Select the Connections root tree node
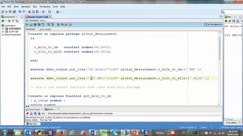243x136 pixels. (x=10, y=26)
